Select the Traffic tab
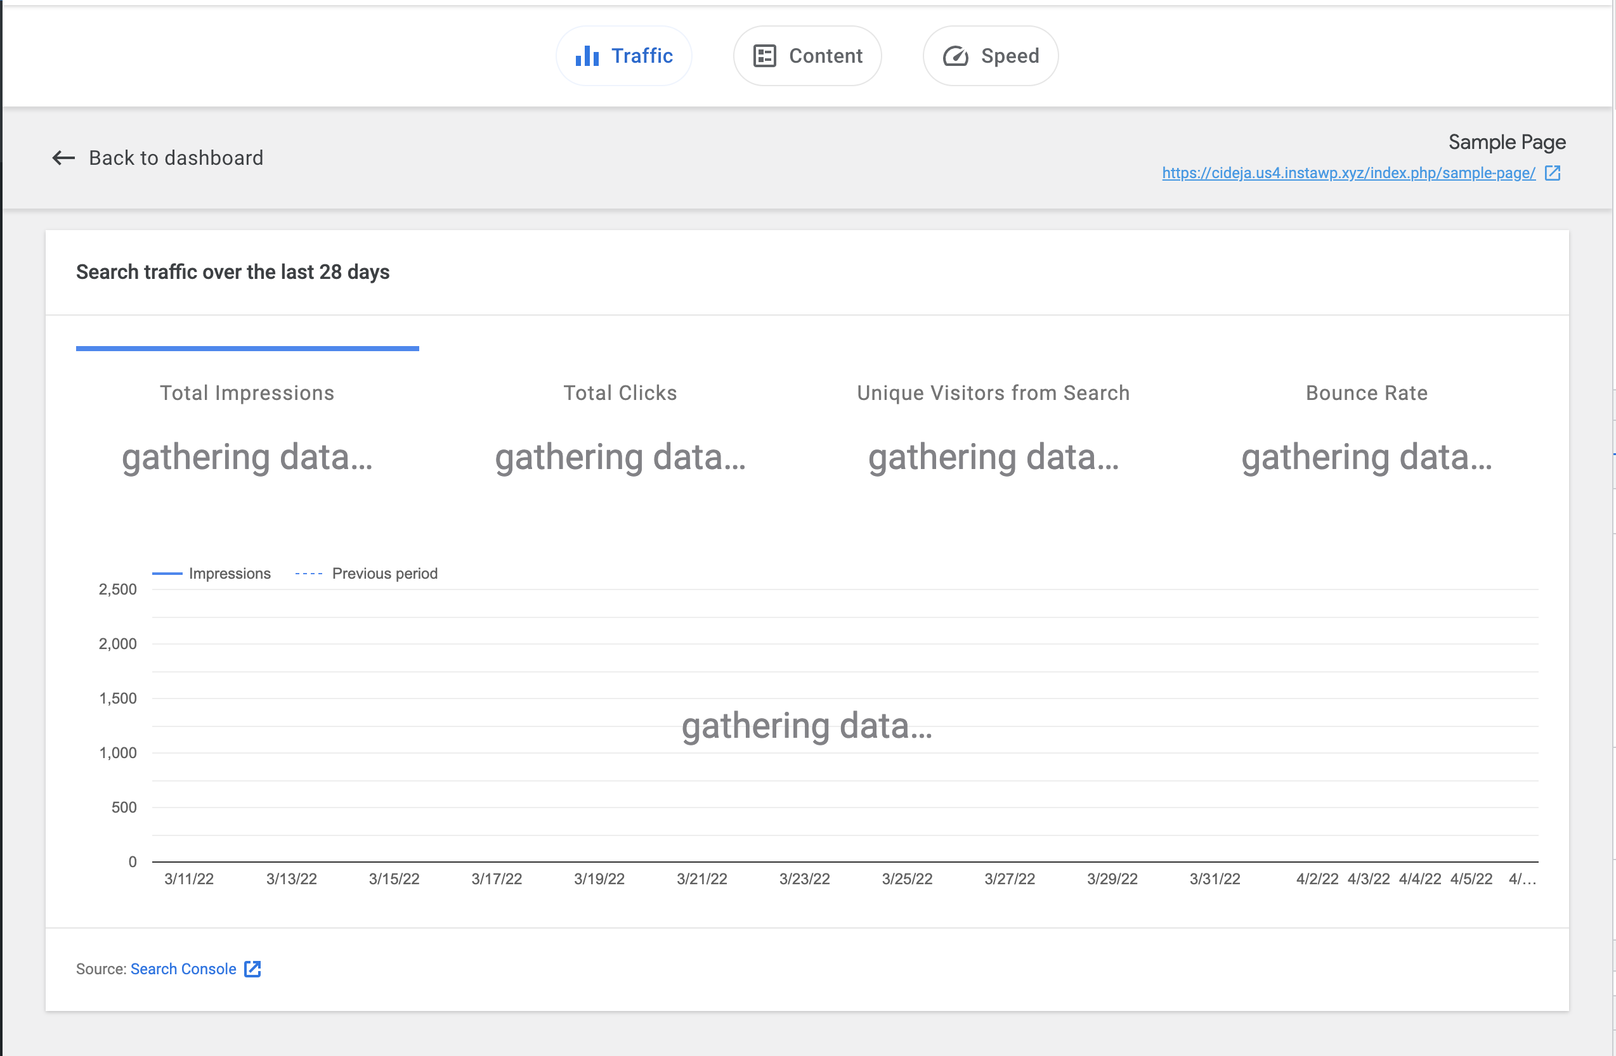The image size is (1616, 1056). coord(641,56)
